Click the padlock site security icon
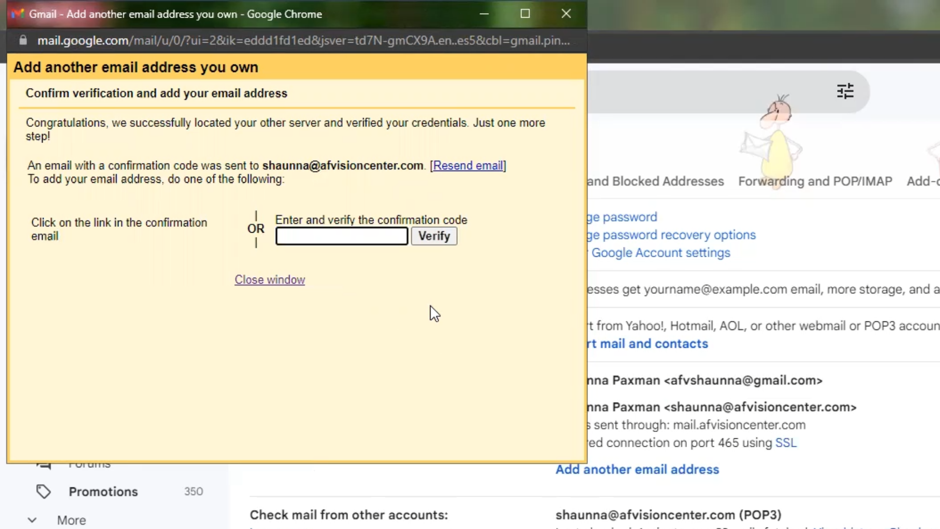Screen dimensions: 940x529 [23, 40]
